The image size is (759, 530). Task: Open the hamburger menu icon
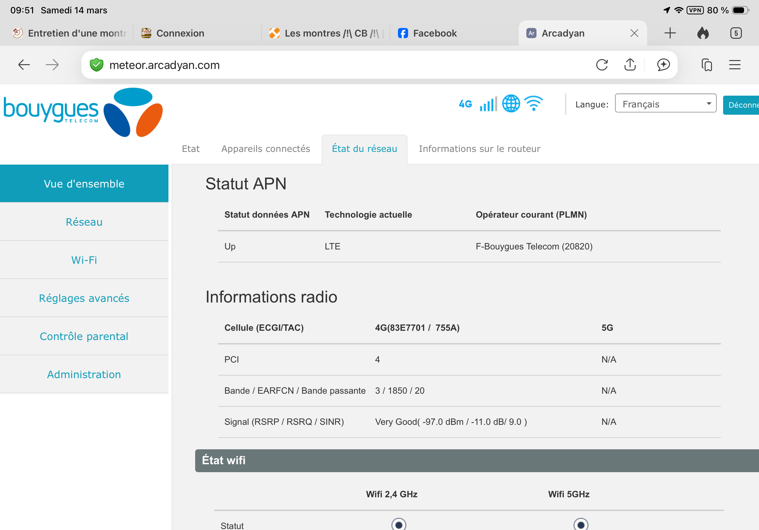click(735, 65)
